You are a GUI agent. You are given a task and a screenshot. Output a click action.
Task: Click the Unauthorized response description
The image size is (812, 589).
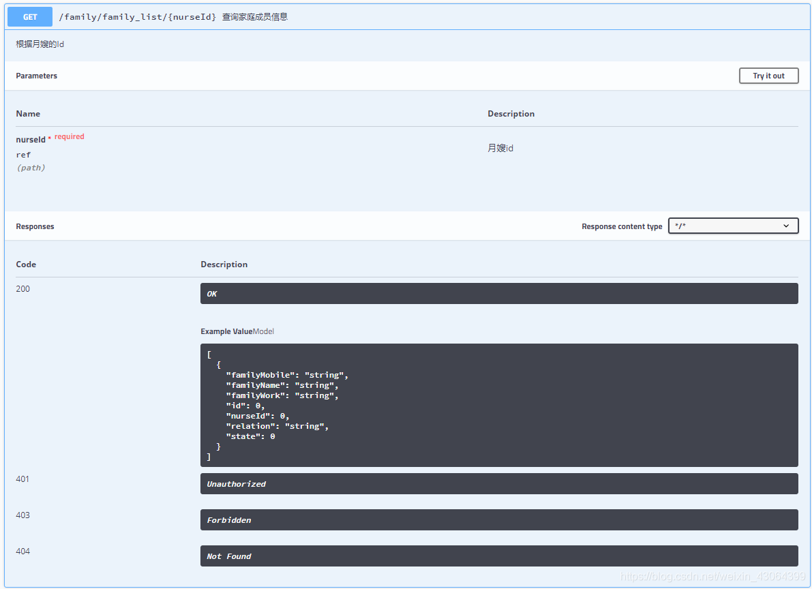click(x=499, y=484)
